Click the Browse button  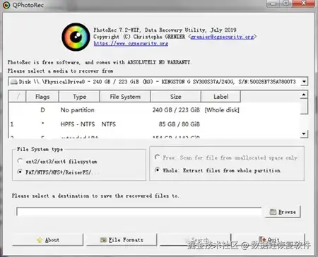coord(283,212)
